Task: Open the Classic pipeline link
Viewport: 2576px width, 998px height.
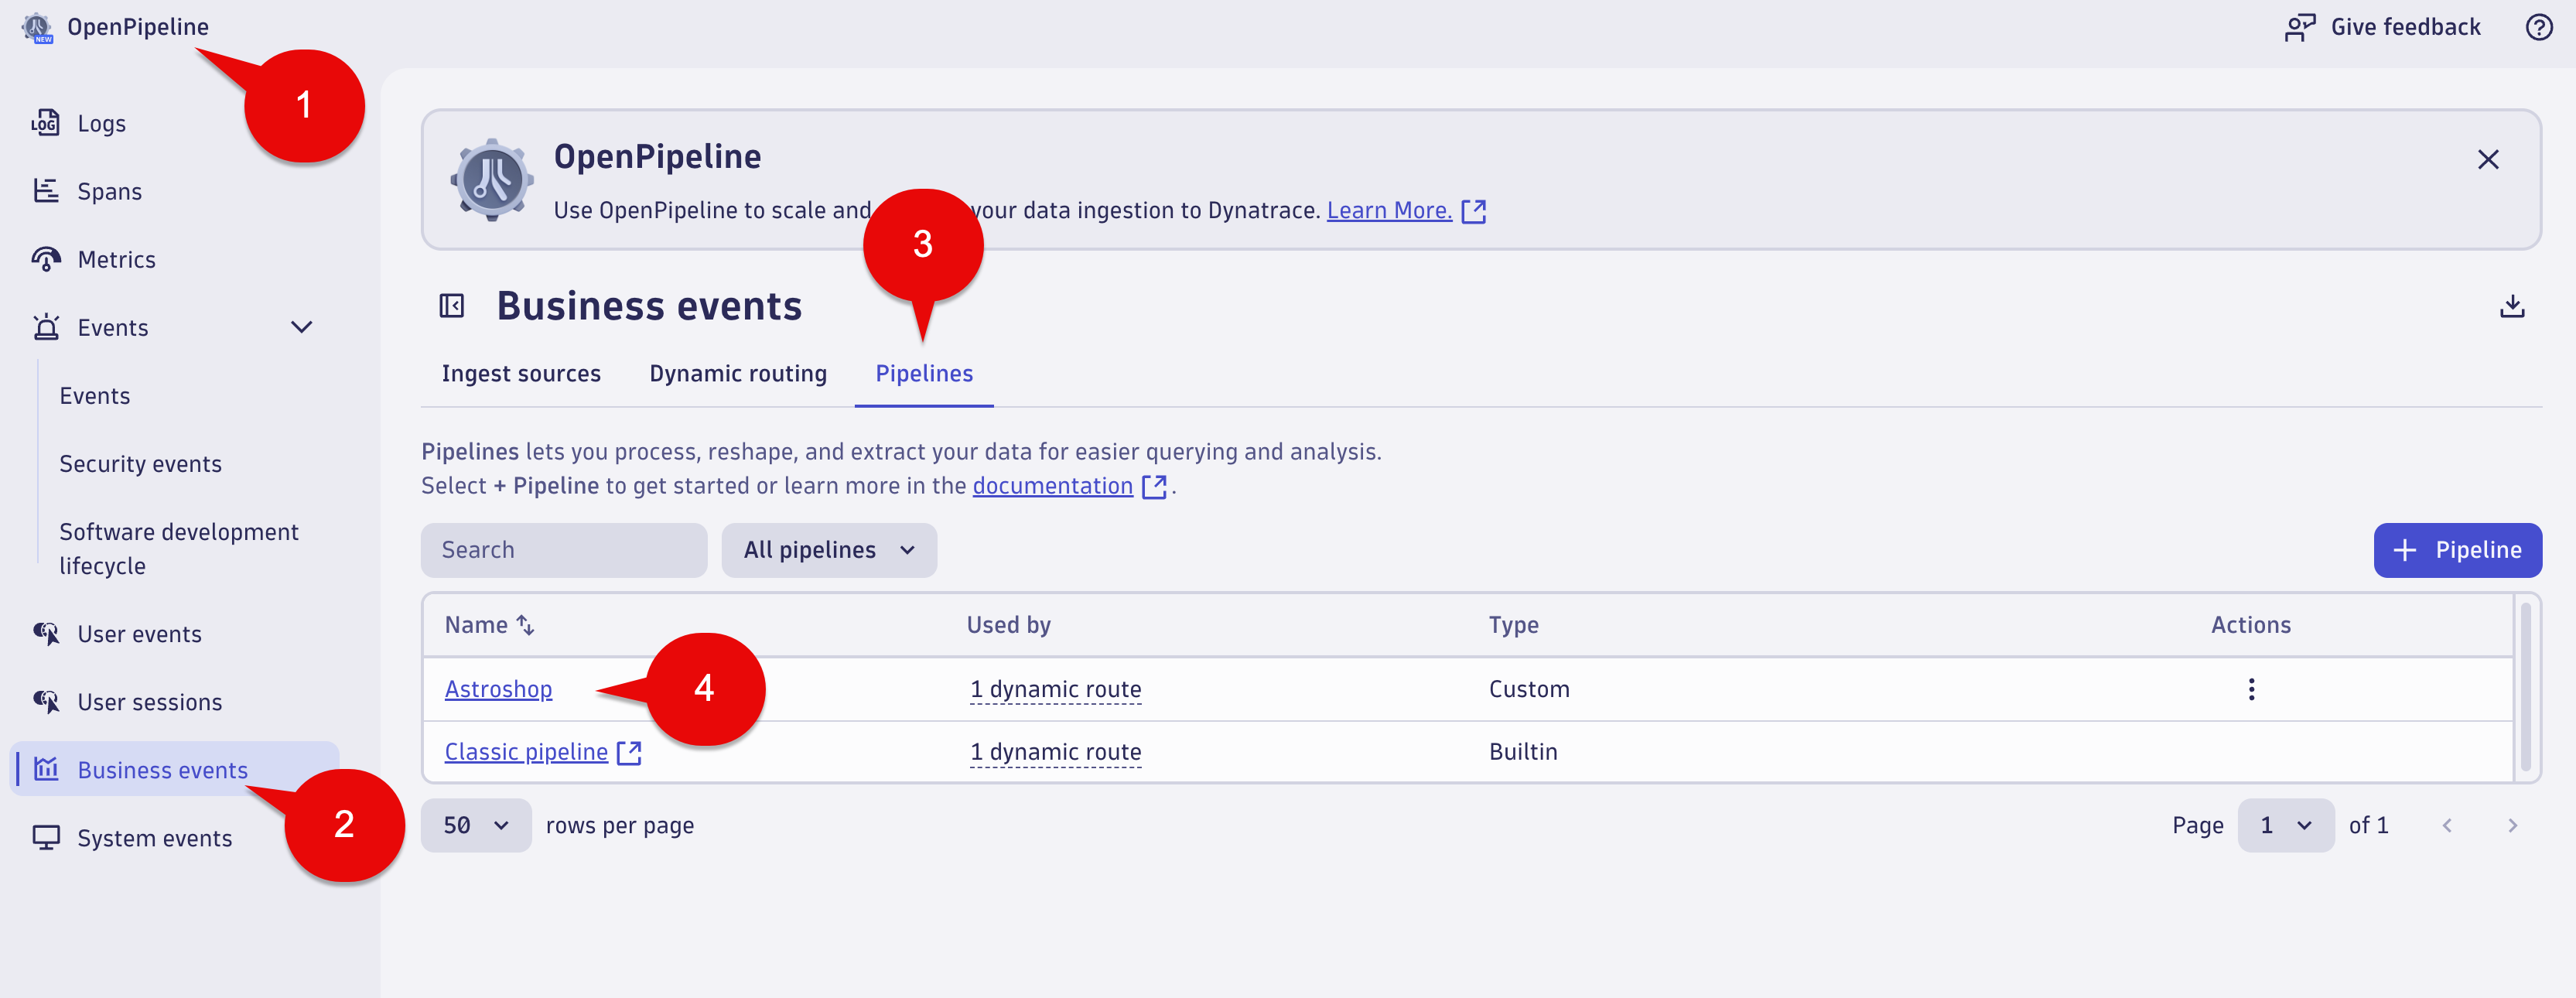Action: point(526,752)
